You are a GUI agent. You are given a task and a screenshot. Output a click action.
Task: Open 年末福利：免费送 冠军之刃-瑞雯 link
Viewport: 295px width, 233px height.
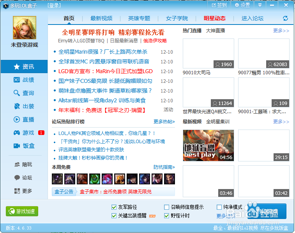[x=102, y=110]
